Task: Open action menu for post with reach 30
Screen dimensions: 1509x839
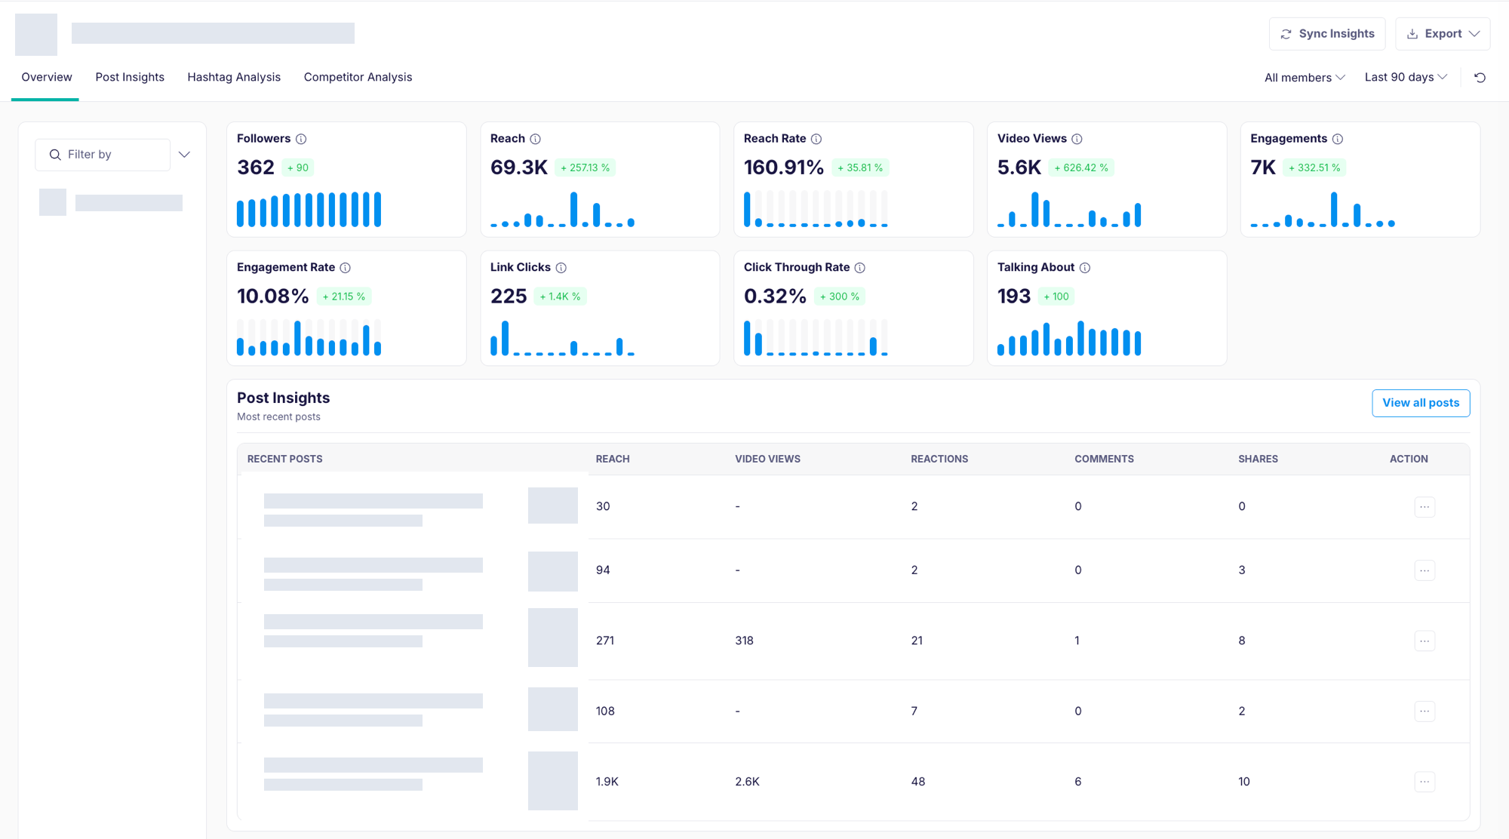Action: pos(1424,506)
